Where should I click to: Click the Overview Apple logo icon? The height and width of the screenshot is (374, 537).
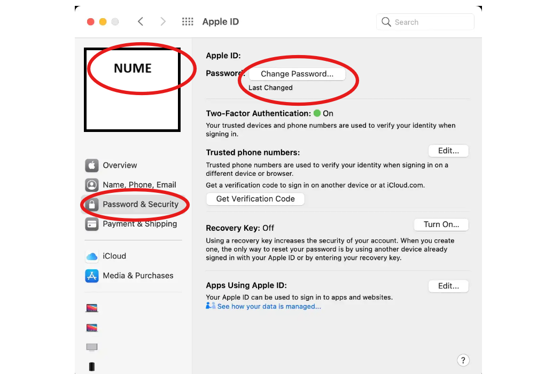(x=92, y=166)
